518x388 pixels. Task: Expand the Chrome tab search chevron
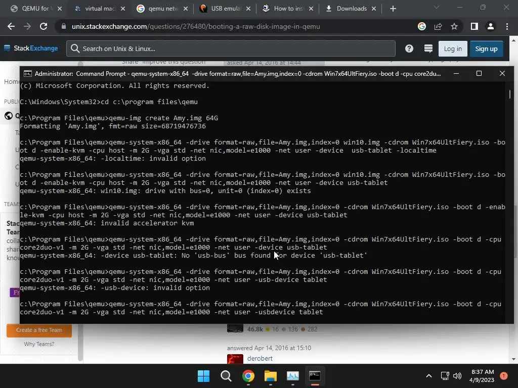436,7
